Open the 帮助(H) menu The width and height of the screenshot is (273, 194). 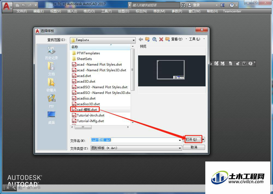(x=212, y=11)
